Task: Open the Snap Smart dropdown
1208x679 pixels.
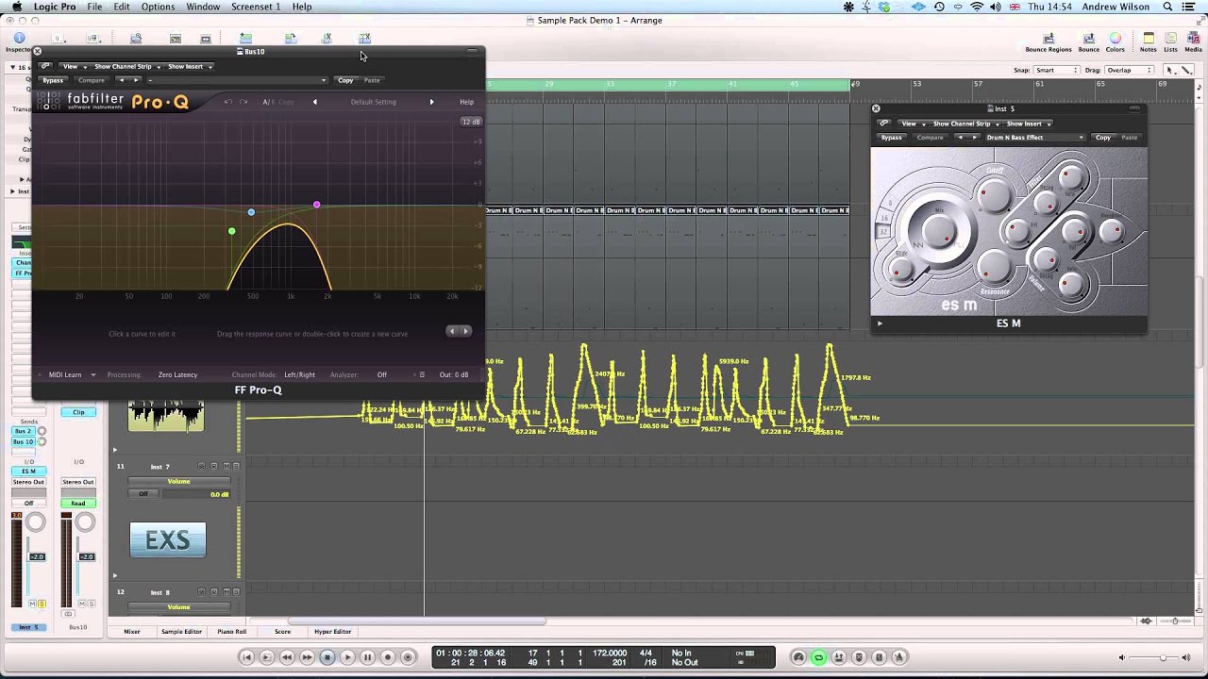Action: point(1056,70)
